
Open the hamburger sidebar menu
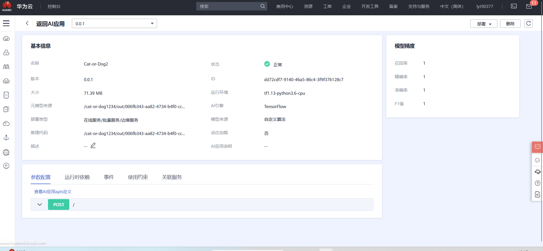(x=6, y=23)
